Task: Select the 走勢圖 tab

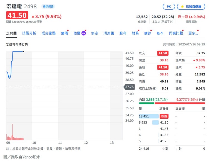Action: [11, 33]
